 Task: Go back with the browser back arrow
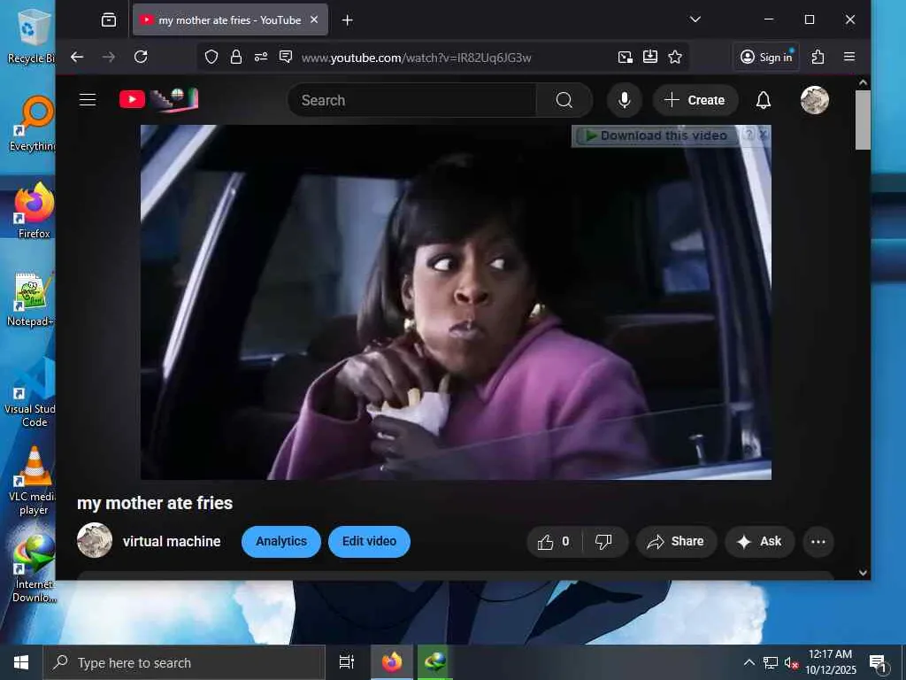click(77, 57)
